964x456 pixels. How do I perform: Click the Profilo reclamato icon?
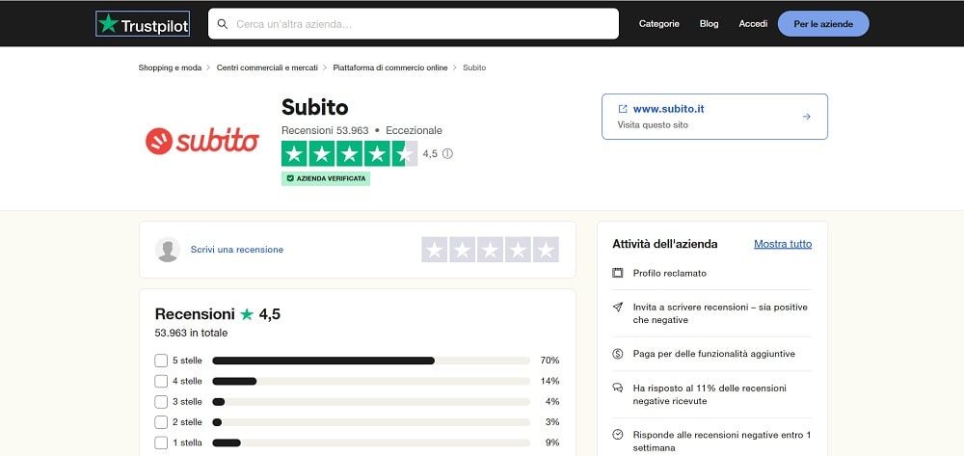click(x=618, y=273)
